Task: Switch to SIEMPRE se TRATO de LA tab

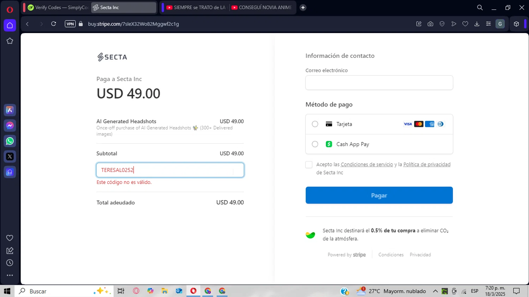Action: [196, 7]
